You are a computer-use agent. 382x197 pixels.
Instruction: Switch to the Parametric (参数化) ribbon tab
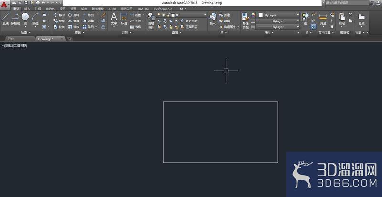click(51, 9)
